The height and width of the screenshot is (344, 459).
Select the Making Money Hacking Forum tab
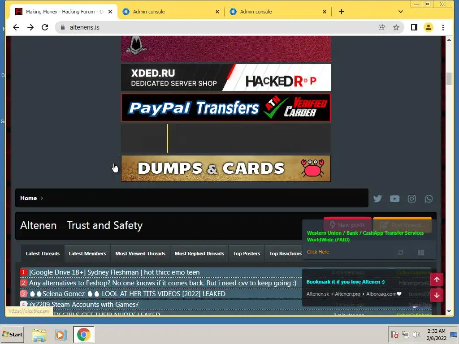point(64,12)
